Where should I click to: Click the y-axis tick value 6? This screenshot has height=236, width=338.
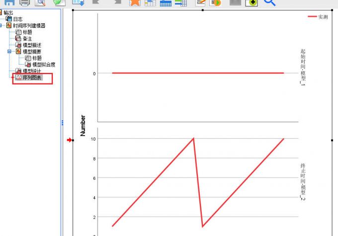click(94, 178)
